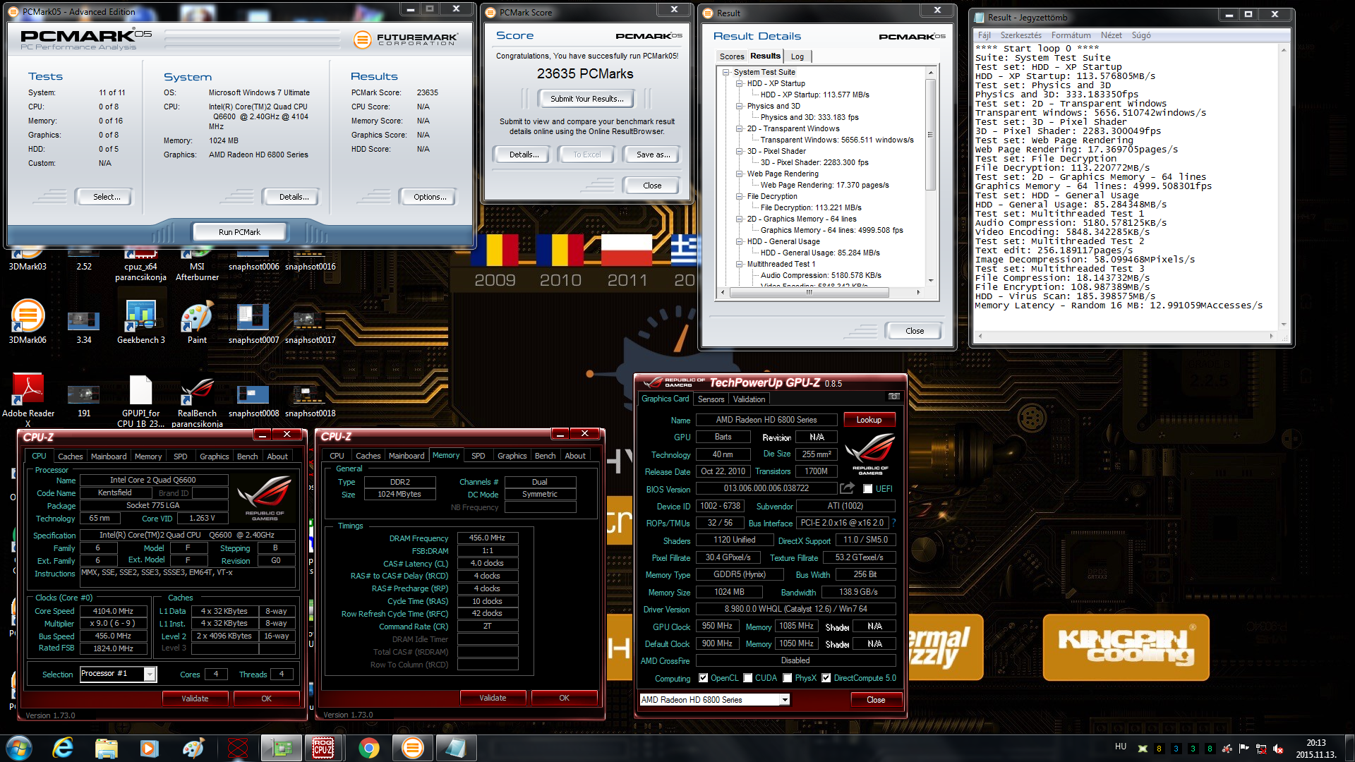Collapse the Physics and 3D tree node
Screen dimensions: 1355x762
pyautogui.click(x=739, y=106)
